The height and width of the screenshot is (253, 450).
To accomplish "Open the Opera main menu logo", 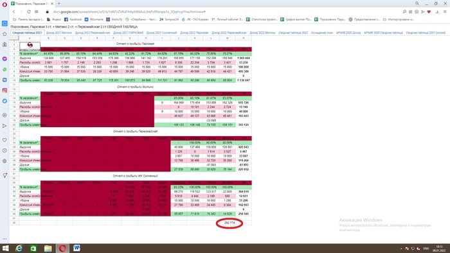I will tap(4, 4).
